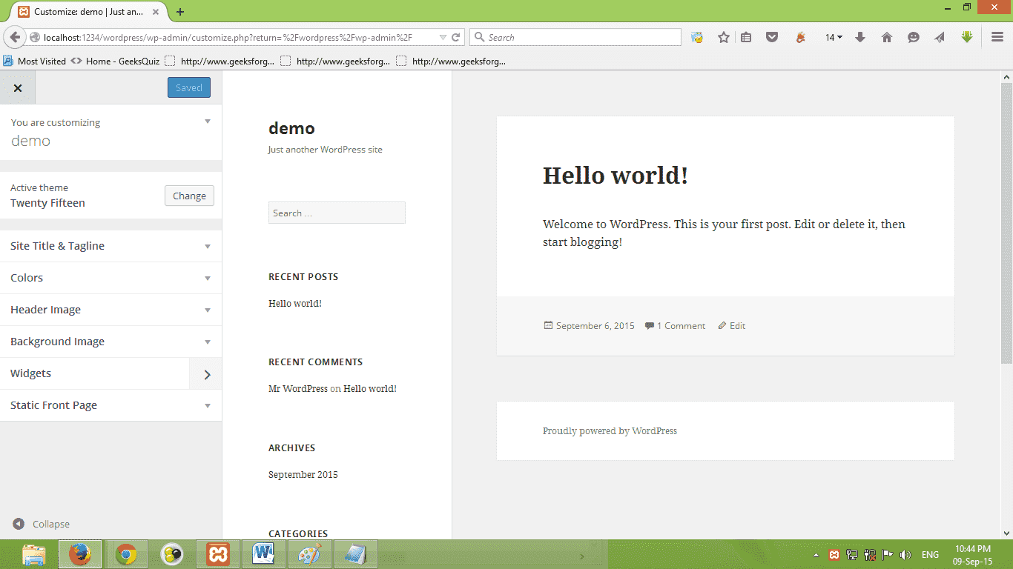Expand the Static Front Page section
Viewport: 1013px width, 569px height.
point(110,405)
